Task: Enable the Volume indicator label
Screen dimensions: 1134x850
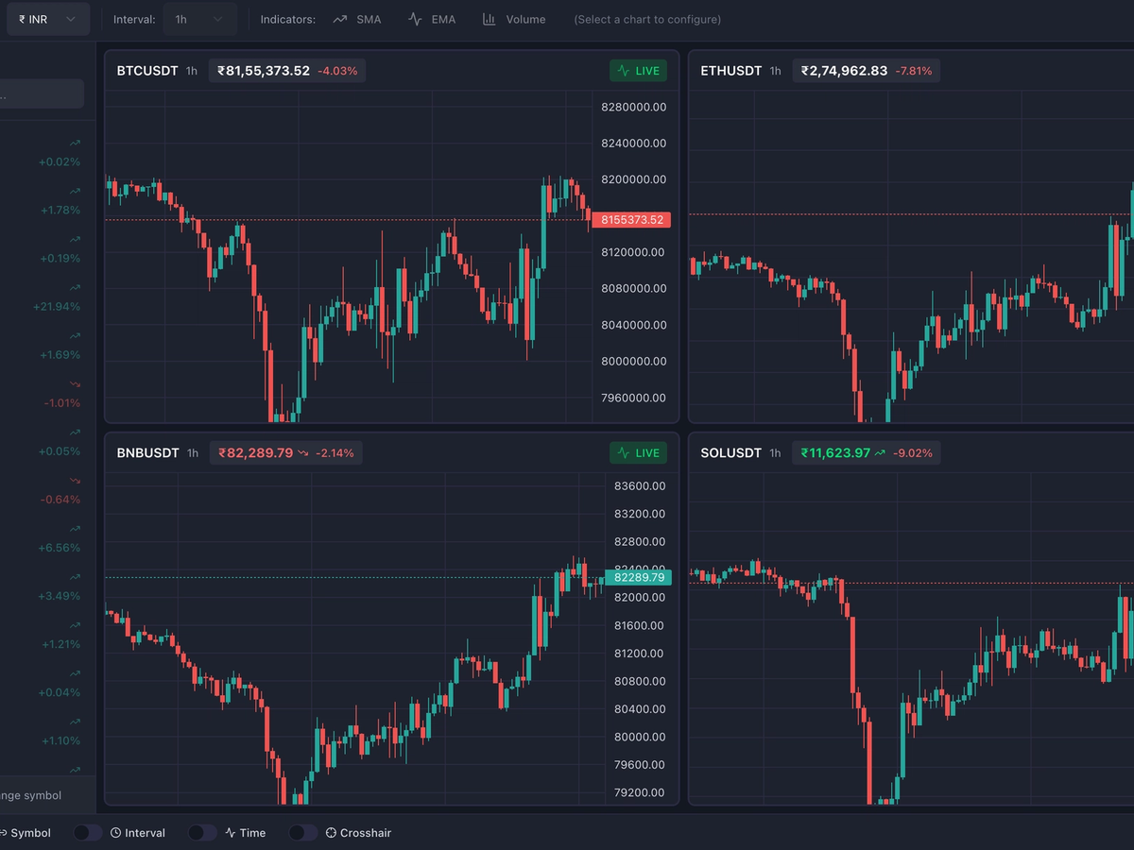Action: click(525, 19)
